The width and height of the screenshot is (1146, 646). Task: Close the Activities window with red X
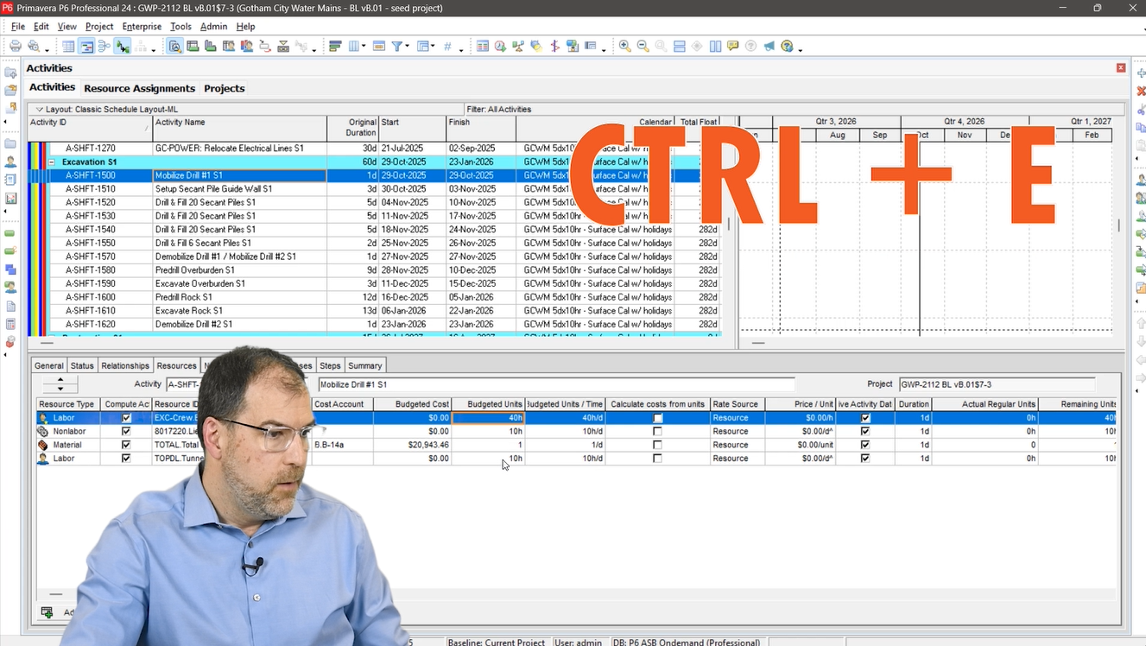[x=1121, y=67]
